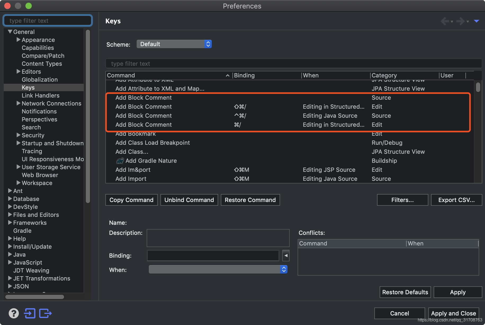The width and height of the screenshot is (485, 325).
Task: Click the Add Gradle Nature elephant icon
Action: [x=120, y=161]
